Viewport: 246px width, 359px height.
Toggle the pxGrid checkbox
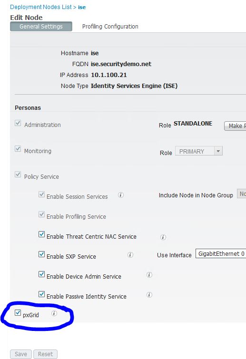[18, 312]
